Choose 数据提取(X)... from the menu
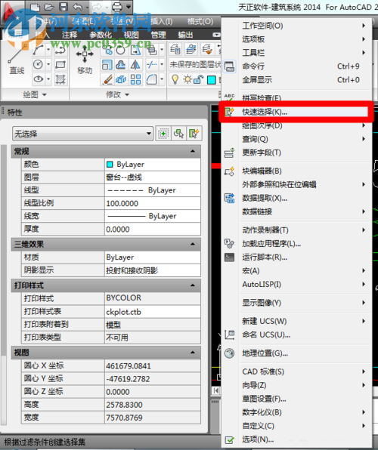 tap(296, 198)
